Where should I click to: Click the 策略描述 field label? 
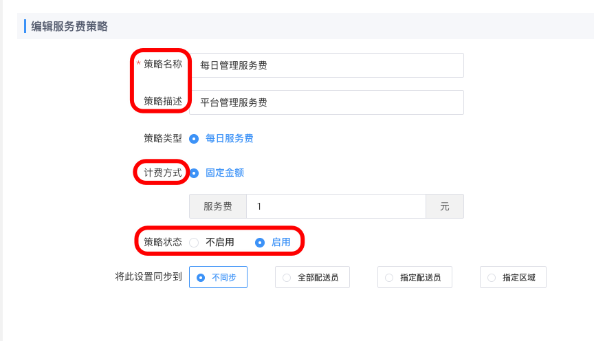(x=162, y=101)
